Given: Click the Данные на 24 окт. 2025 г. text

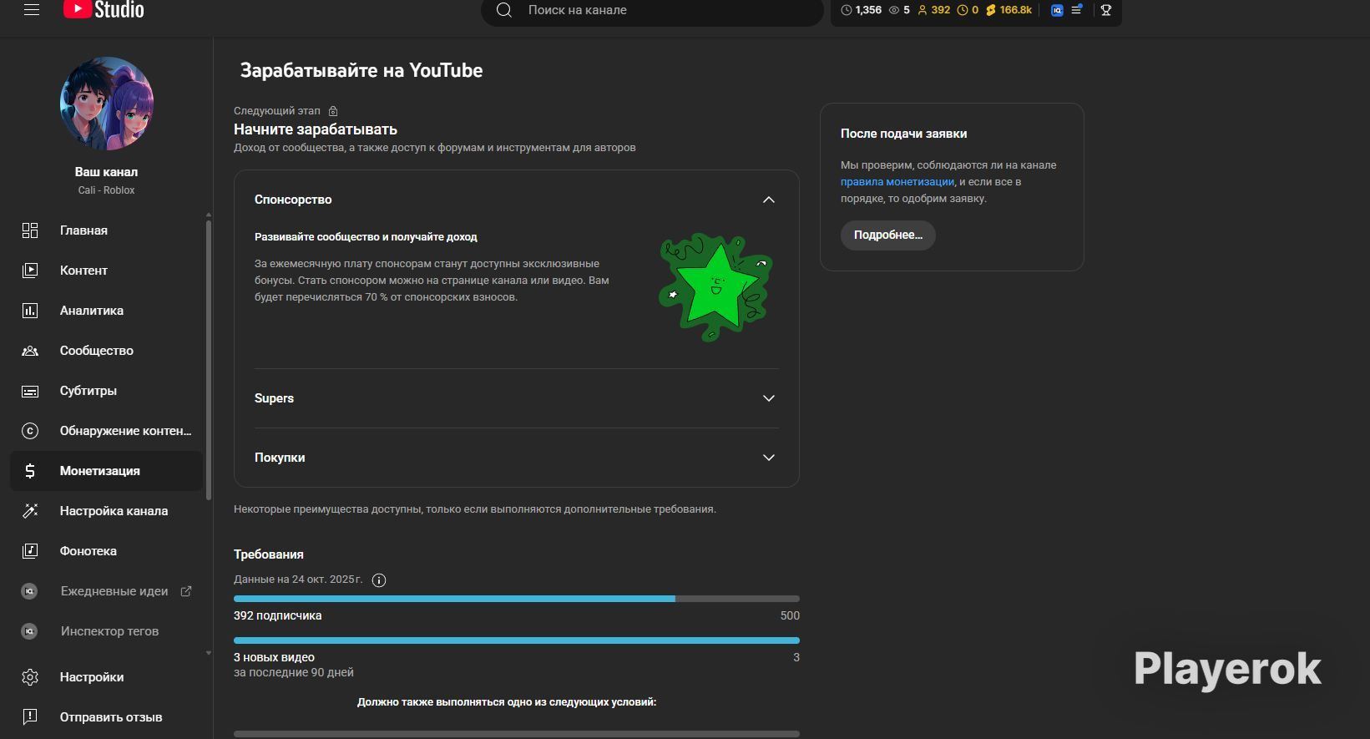Looking at the screenshot, I should [298, 580].
